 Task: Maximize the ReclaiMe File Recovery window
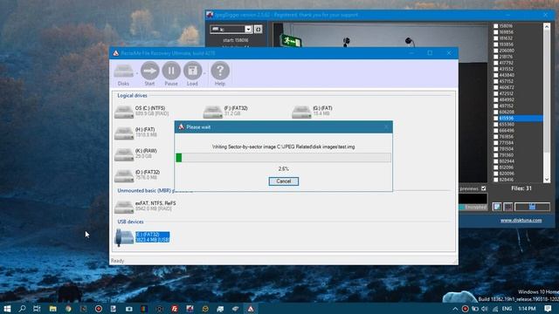(x=430, y=53)
